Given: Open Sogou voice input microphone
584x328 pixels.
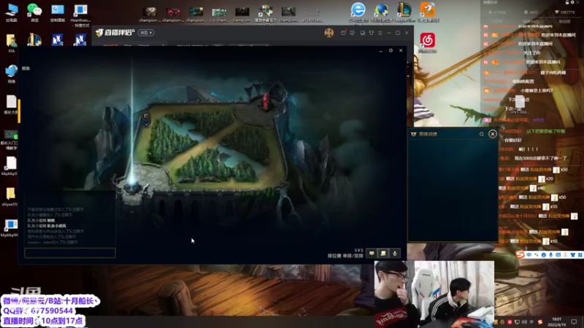Looking at the screenshot, I should [x=551, y=254].
